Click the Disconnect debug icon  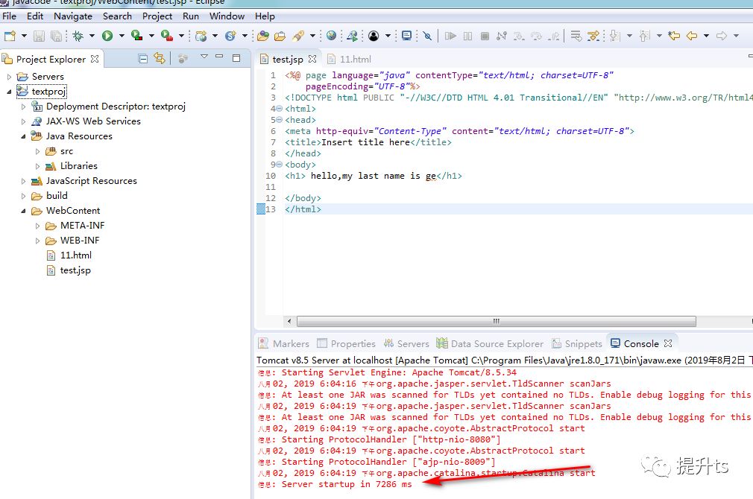(x=502, y=36)
